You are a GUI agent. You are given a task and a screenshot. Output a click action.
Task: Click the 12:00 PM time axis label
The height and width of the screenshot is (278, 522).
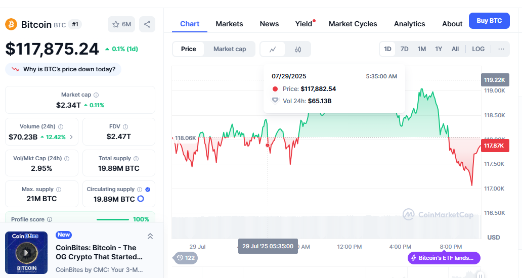pyautogui.click(x=349, y=247)
